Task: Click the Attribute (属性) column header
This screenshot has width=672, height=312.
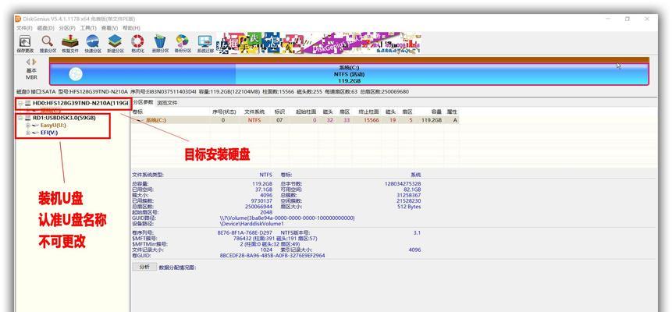Action: point(452,112)
